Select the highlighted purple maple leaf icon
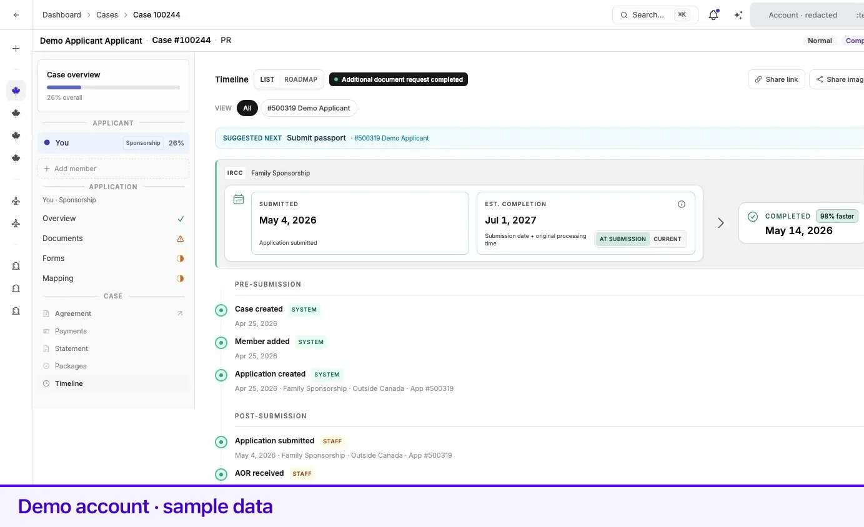Screen dimensions: 864x527 16,91
